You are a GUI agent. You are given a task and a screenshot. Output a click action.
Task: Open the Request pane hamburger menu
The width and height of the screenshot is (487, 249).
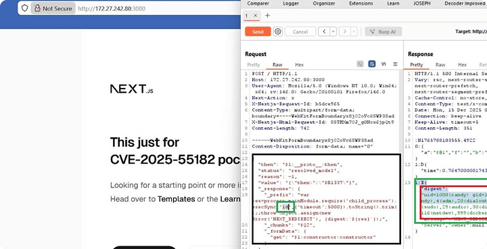tap(395, 64)
